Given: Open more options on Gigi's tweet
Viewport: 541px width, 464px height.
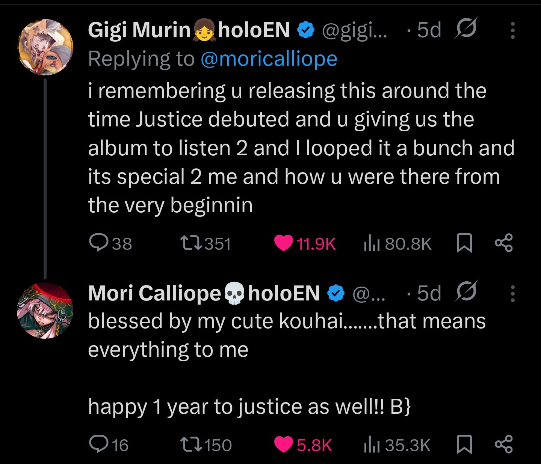Looking at the screenshot, I should (512, 30).
